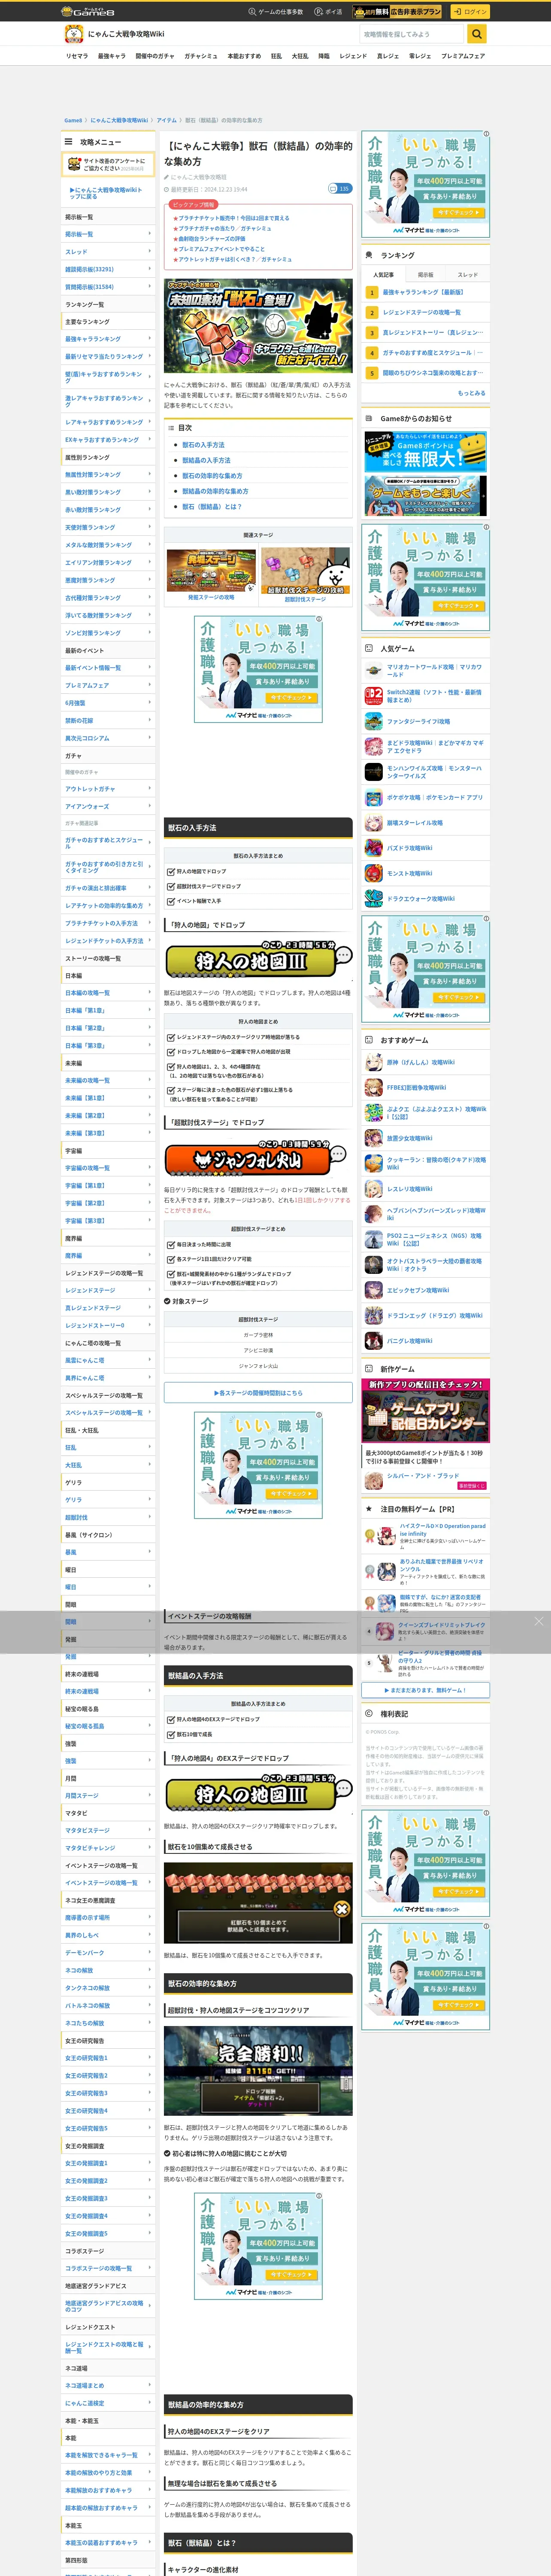This screenshot has width=551, height=2576.
Task: Click the yellow search magnifier button
Action: click(x=477, y=34)
